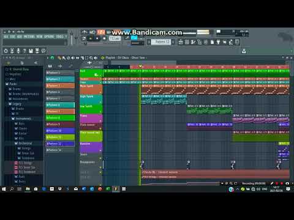The image size is (294, 220).
Task: Mute the Piano track using its dot
Action: pos(100,121)
